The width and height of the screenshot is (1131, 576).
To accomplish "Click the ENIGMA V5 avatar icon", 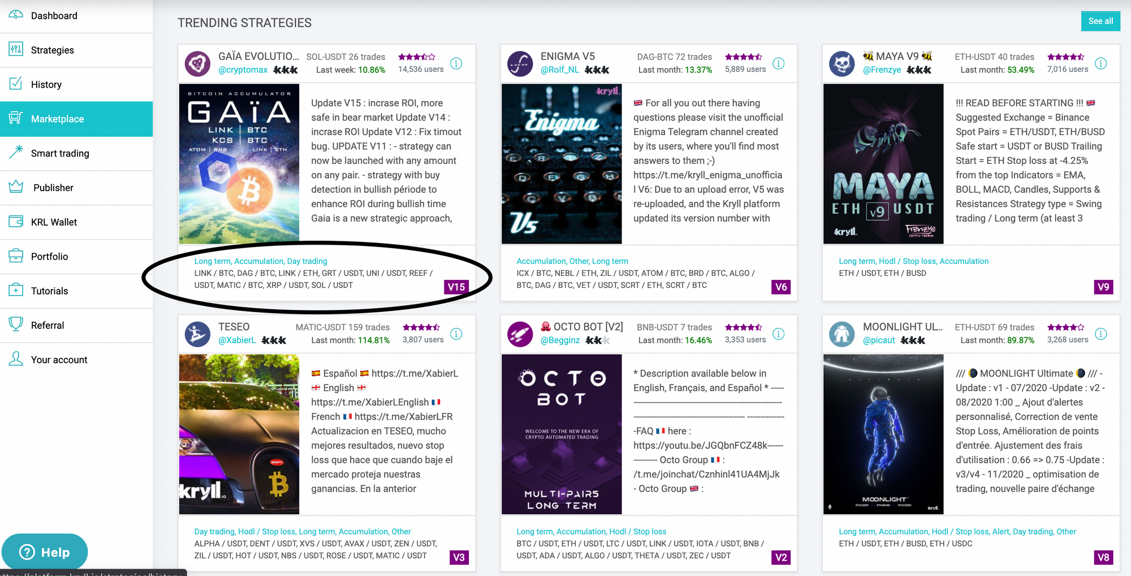I will tap(520, 64).
